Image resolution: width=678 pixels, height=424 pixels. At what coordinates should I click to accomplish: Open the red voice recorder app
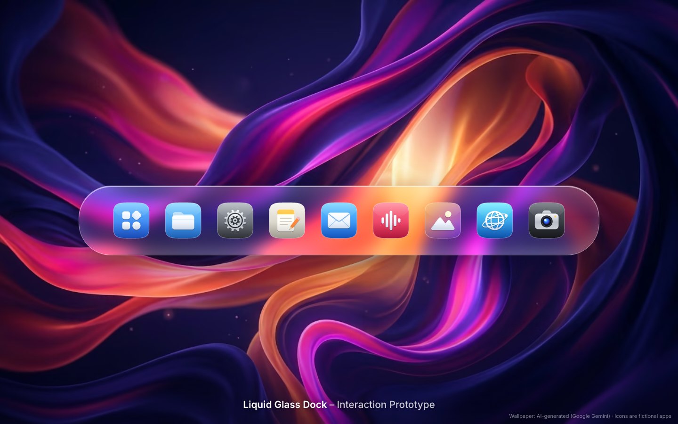click(391, 220)
